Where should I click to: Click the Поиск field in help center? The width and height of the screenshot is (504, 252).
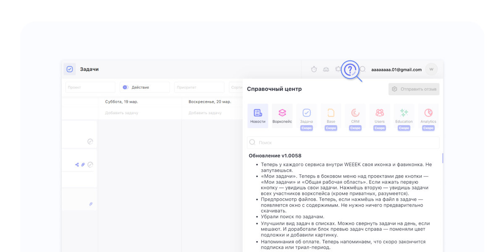pyautogui.click(x=343, y=142)
